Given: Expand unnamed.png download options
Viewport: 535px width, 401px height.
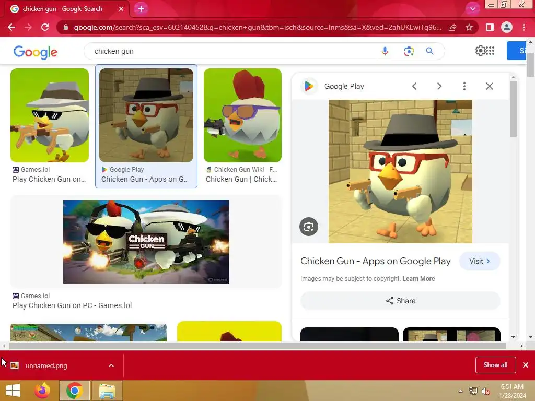Looking at the screenshot, I should [x=111, y=365].
